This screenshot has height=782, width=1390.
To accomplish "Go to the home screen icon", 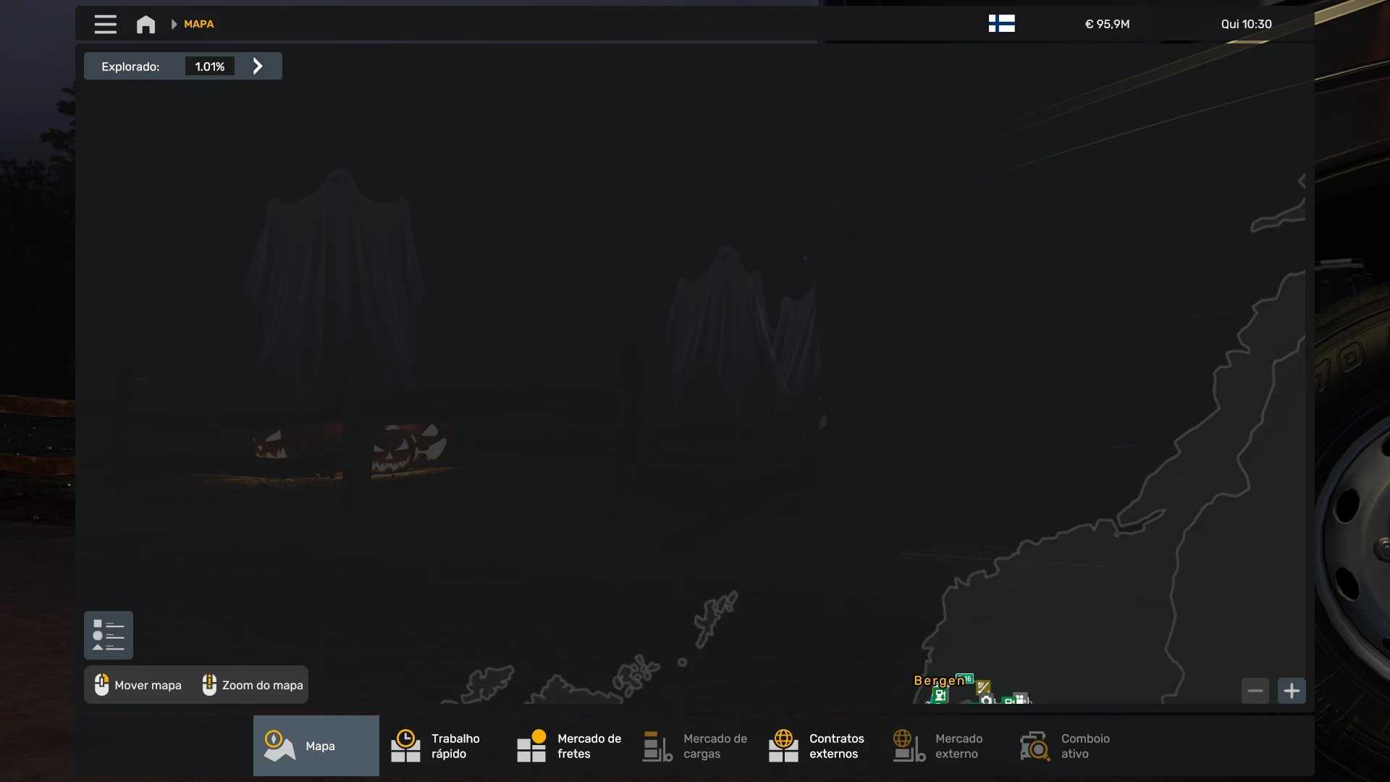I will tap(146, 24).
